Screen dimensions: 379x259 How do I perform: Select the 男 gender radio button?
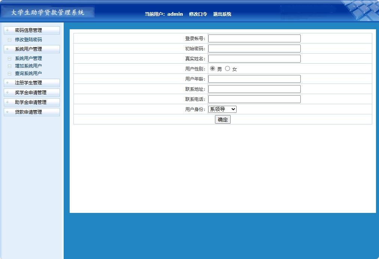tap(212, 69)
